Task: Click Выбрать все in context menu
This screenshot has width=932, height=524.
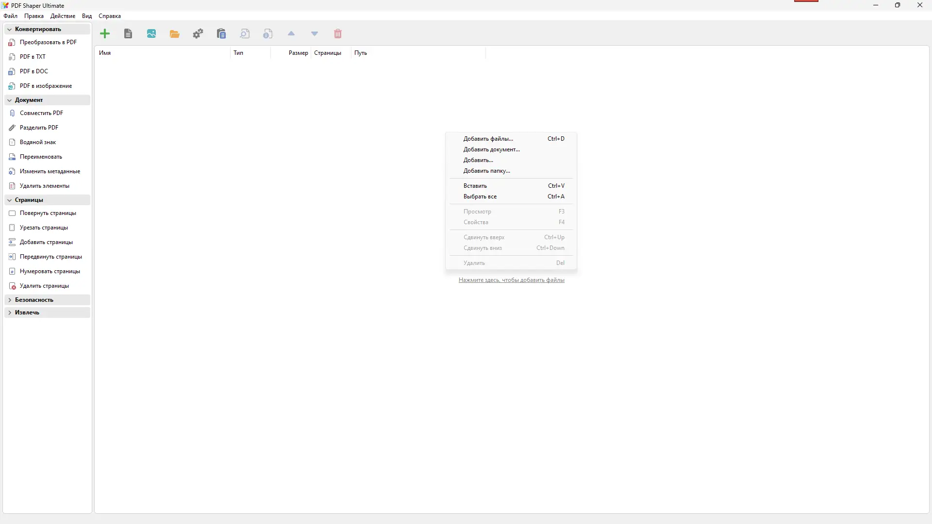Action: [480, 196]
